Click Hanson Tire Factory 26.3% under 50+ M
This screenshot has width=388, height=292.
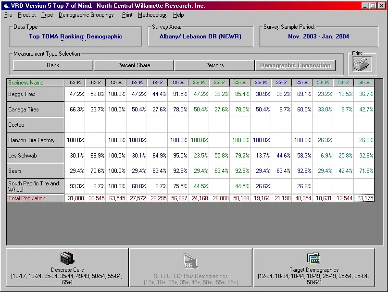(323, 140)
